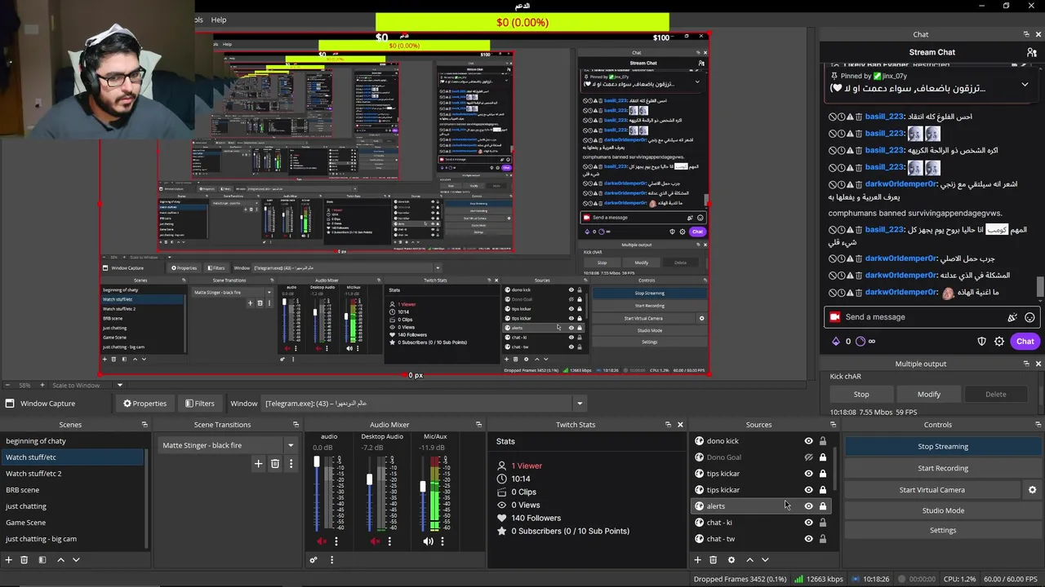Open selected source properties gear icon
The height and width of the screenshot is (587, 1045).
click(731, 560)
